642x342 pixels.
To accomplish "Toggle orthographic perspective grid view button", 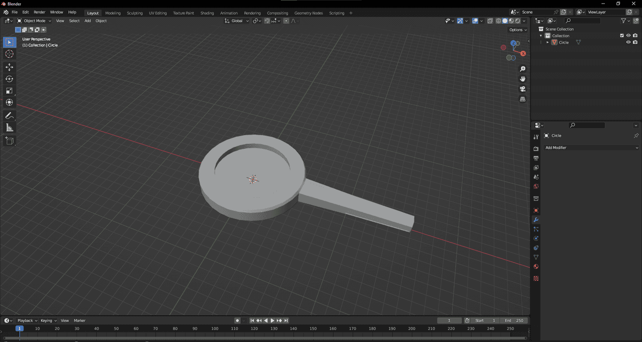I will coord(523,99).
